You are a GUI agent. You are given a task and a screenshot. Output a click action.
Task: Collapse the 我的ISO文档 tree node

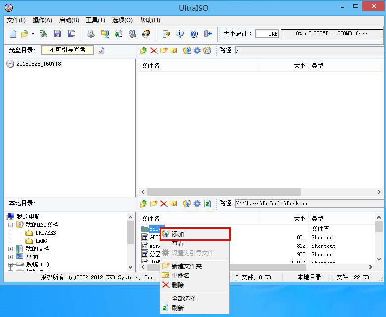10,225
